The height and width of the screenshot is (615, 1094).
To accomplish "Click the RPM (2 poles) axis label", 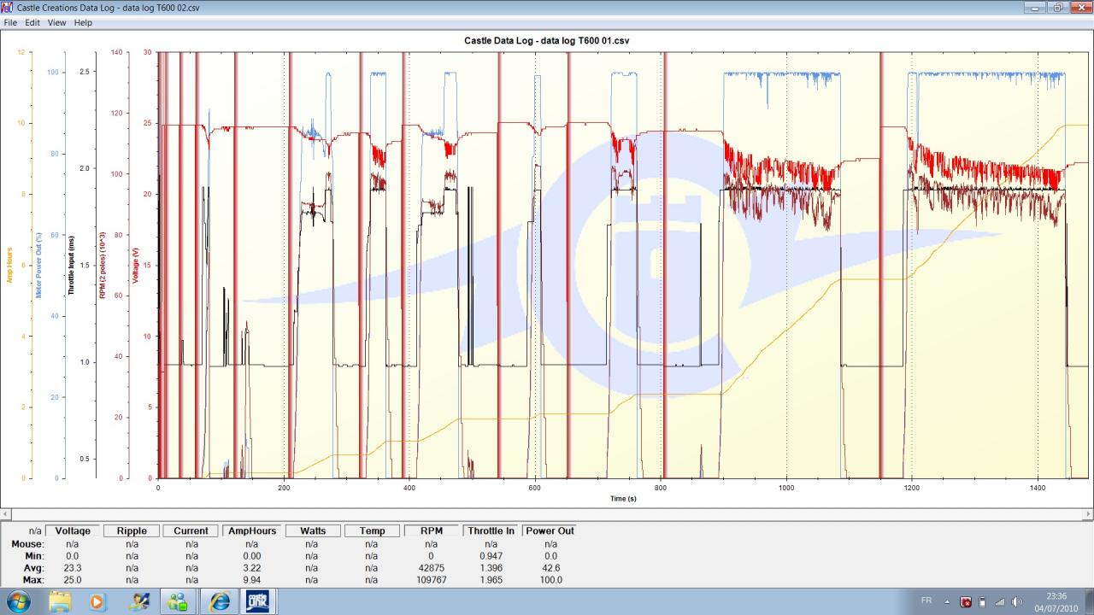I will (x=102, y=265).
